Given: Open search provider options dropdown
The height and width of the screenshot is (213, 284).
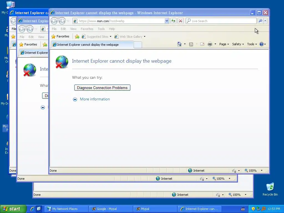Looking at the screenshot, I should 265,21.
